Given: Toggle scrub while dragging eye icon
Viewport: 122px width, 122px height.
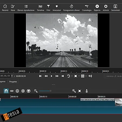Looking at the screenshot, I should tap(12, 91).
